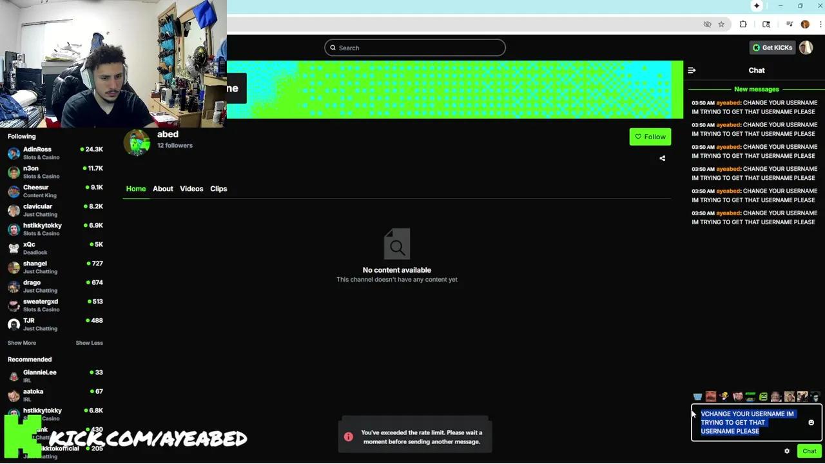Expand Following list with Show More
The image size is (825, 464).
tap(22, 343)
